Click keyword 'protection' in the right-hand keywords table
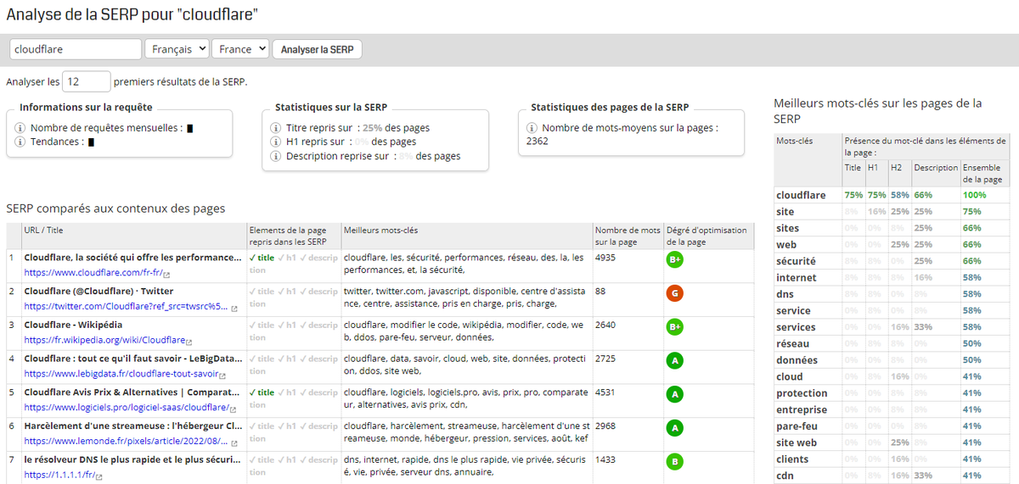This screenshot has height=484, width=1019. click(x=802, y=393)
